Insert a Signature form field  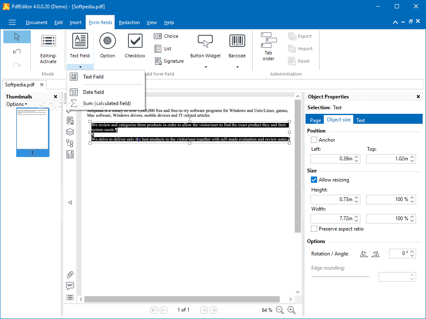[x=169, y=61]
